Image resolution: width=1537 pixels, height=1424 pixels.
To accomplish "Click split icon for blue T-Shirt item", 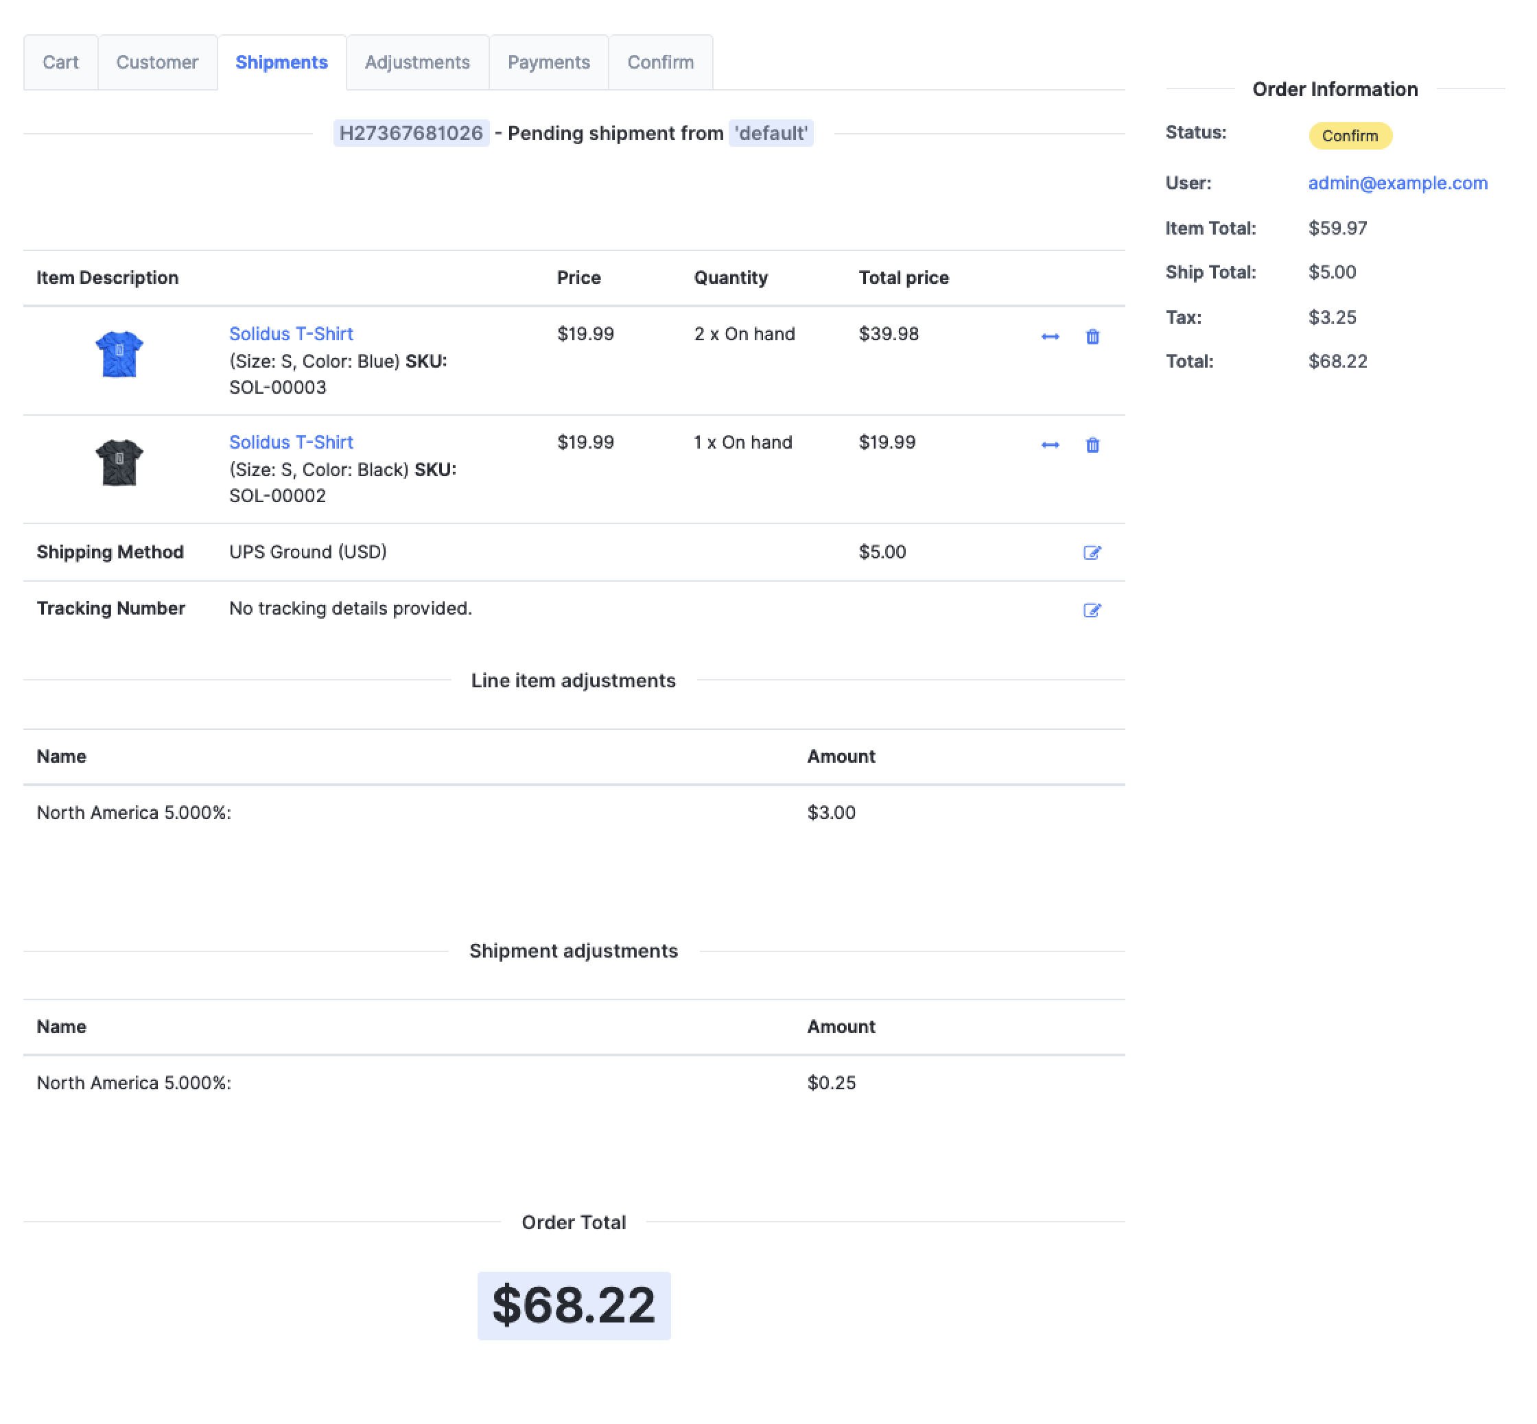I will click(x=1050, y=337).
